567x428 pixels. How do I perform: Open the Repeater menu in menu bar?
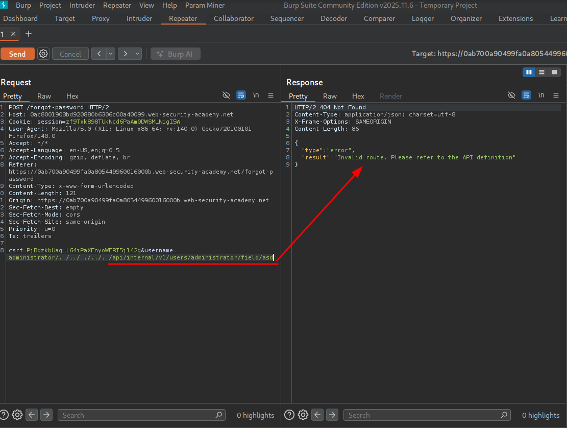pyautogui.click(x=117, y=6)
